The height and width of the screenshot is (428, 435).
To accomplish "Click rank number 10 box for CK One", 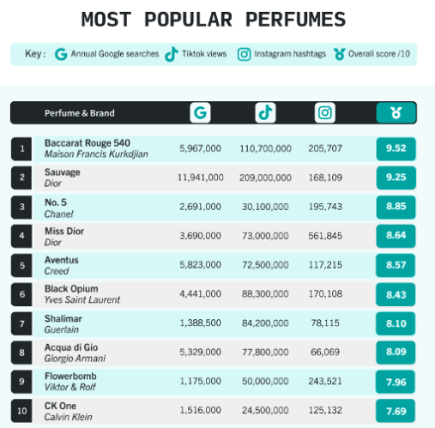I will click(x=21, y=411).
